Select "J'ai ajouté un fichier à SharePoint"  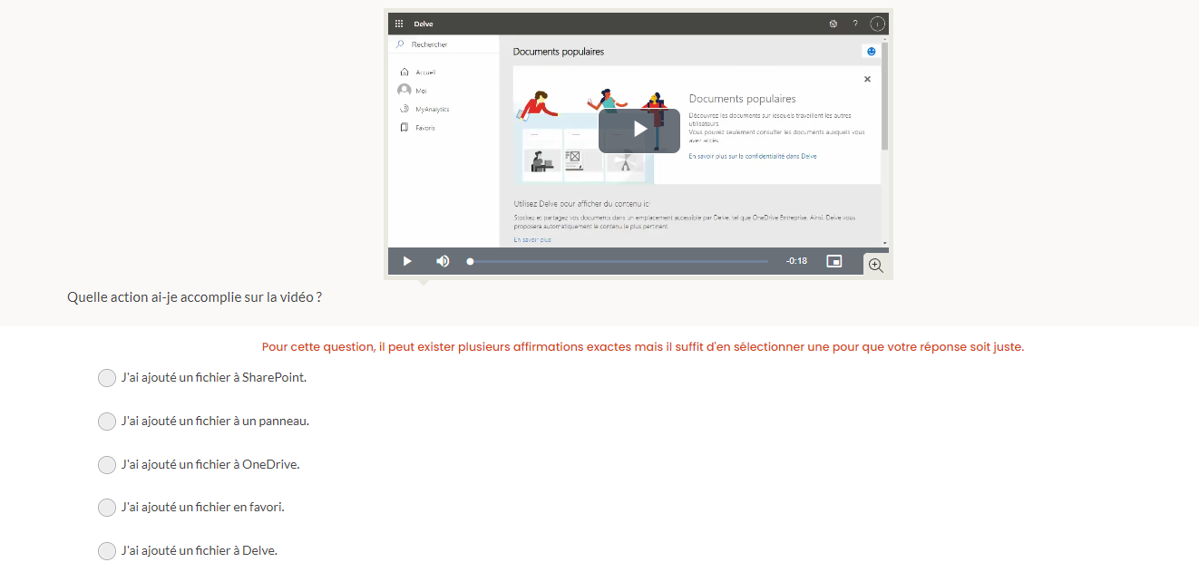107,378
